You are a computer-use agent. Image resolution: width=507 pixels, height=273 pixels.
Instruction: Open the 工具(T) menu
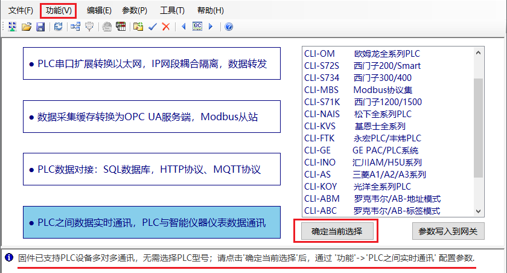click(172, 11)
